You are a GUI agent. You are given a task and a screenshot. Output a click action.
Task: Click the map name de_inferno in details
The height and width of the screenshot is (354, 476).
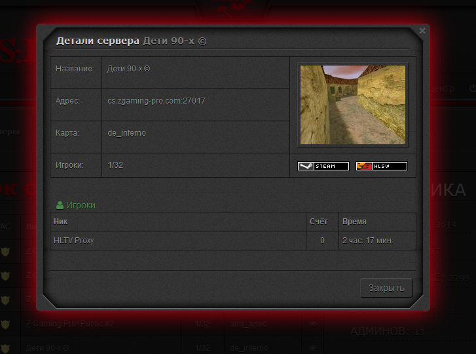pyautogui.click(x=126, y=133)
